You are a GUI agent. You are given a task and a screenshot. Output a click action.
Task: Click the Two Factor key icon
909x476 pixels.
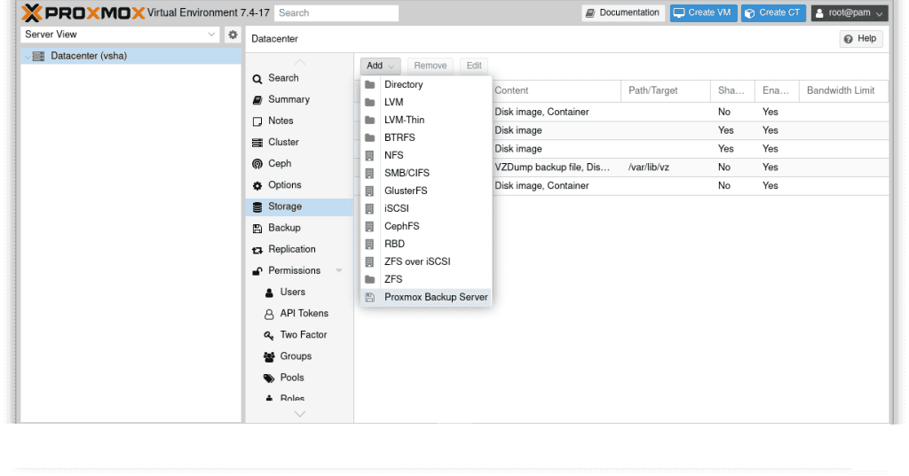(x=269, y=335)
